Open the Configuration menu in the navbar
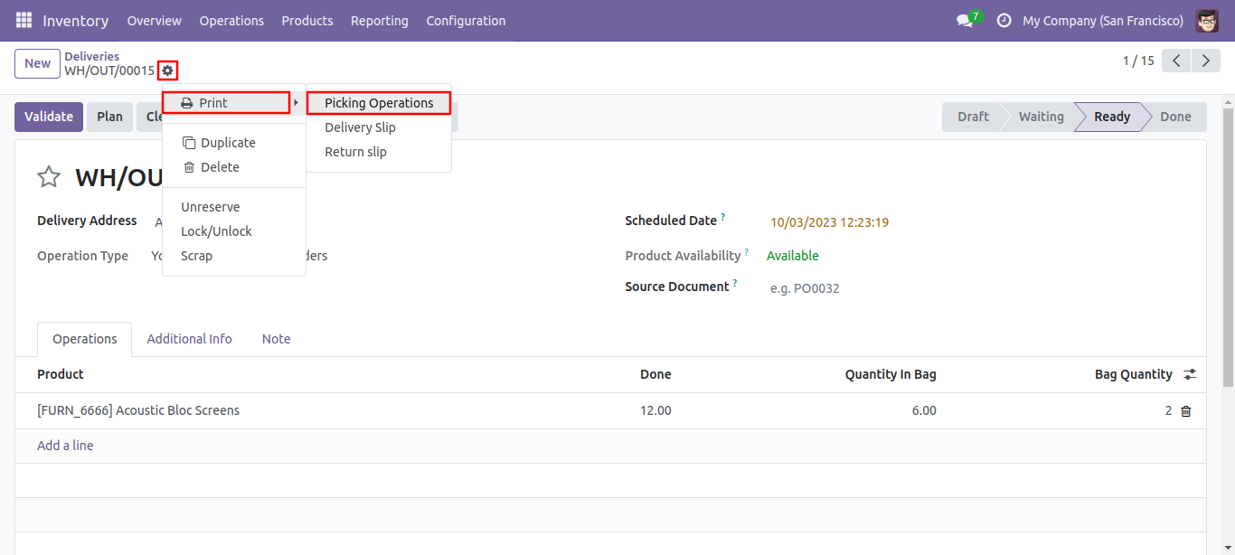Viewport: 1235px width, 555px height. pyautogui.click(x=466, y=20)
